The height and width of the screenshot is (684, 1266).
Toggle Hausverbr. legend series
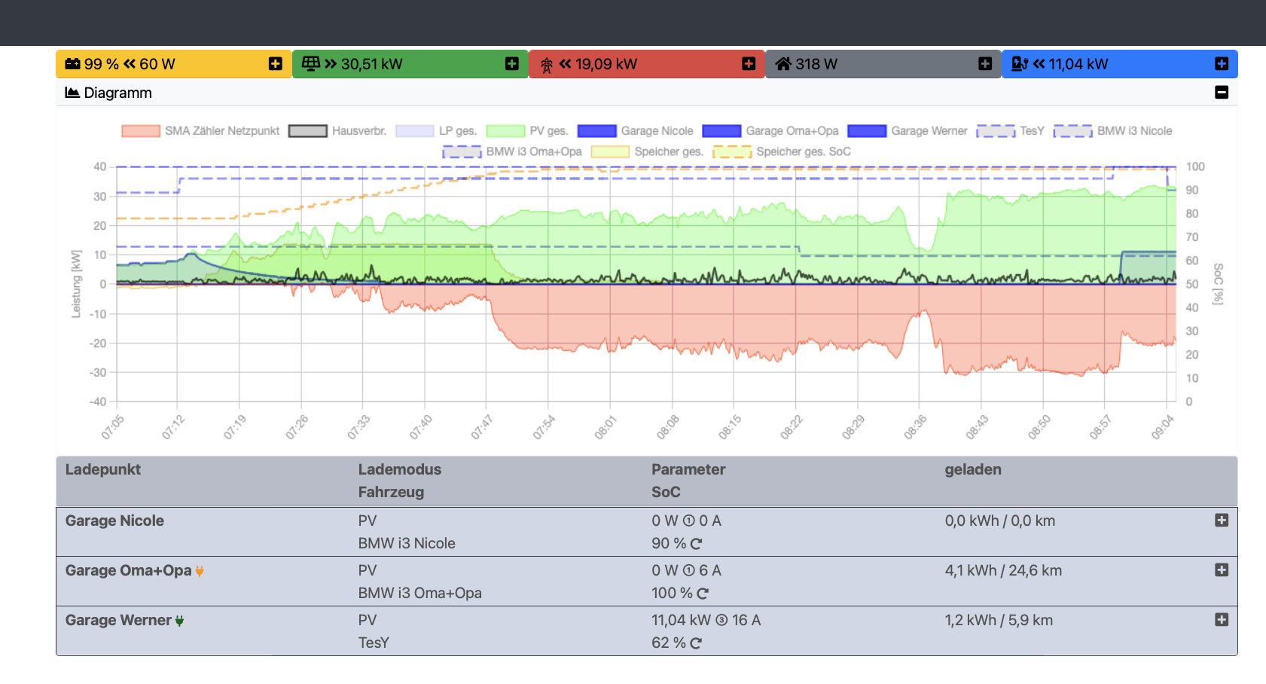(x=337, y=131)
